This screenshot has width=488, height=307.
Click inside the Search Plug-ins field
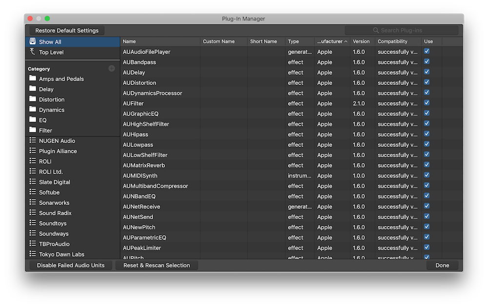[400, 30]
